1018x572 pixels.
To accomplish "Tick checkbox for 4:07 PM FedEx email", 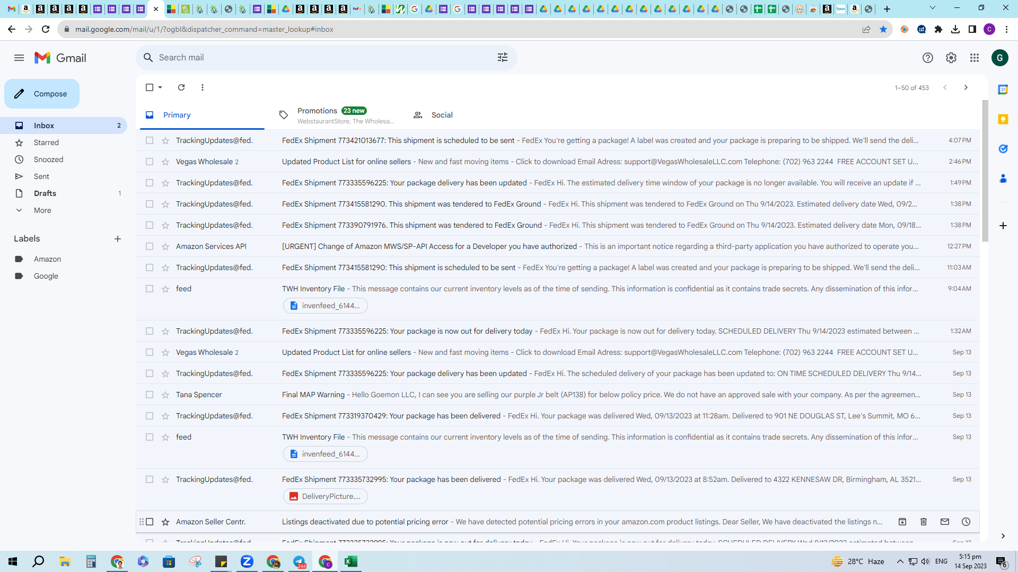I will tap(150, 140).
